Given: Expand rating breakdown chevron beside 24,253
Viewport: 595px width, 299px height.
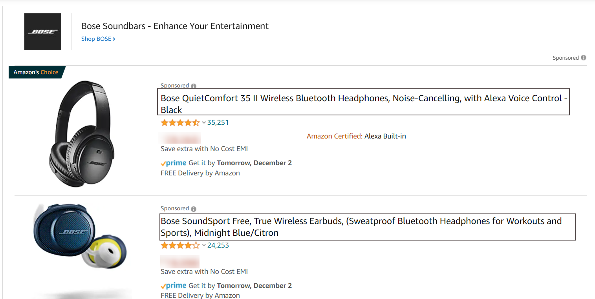Looking at the screenshot, I should pyautogui.click(x=204, y=246).
